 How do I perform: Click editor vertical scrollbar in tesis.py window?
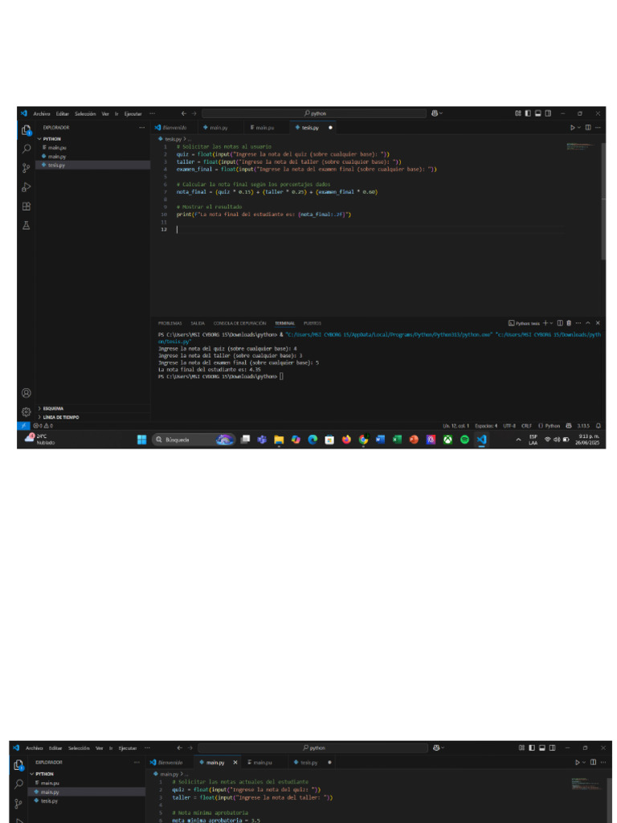point(603,199)
